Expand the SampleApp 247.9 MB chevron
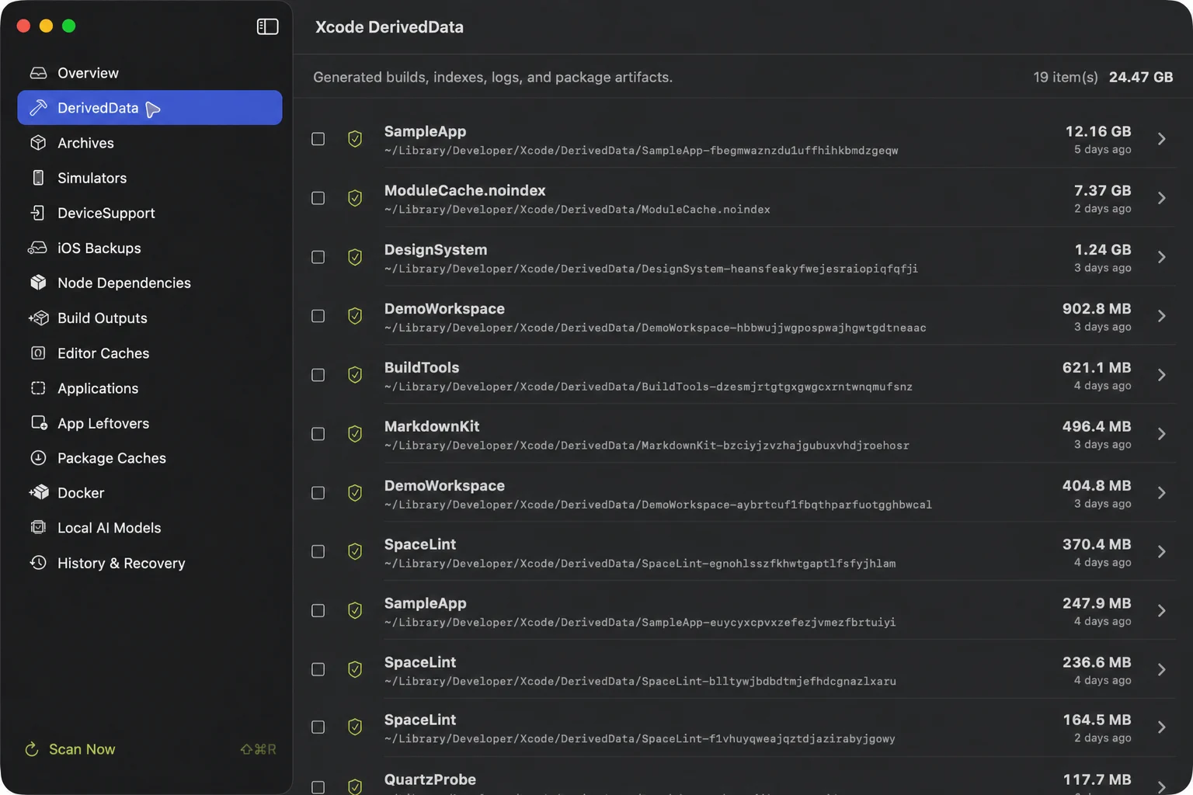Image resolution: width=1193 pixels, height=795 pixels. point(1161,611)
